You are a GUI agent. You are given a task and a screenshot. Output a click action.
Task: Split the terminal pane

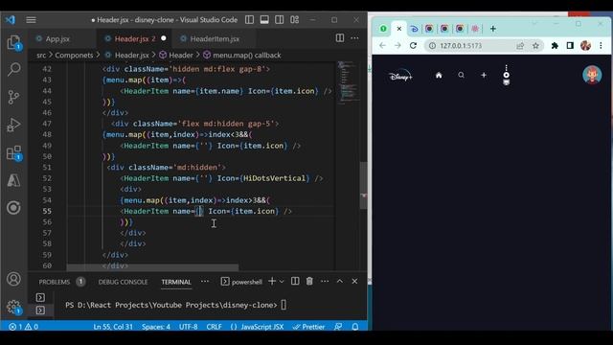coord(295,281)
